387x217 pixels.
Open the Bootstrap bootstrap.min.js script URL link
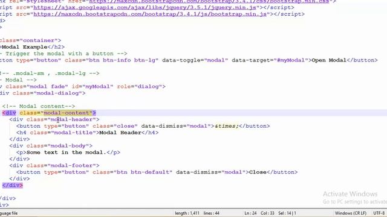pos(150,14)
